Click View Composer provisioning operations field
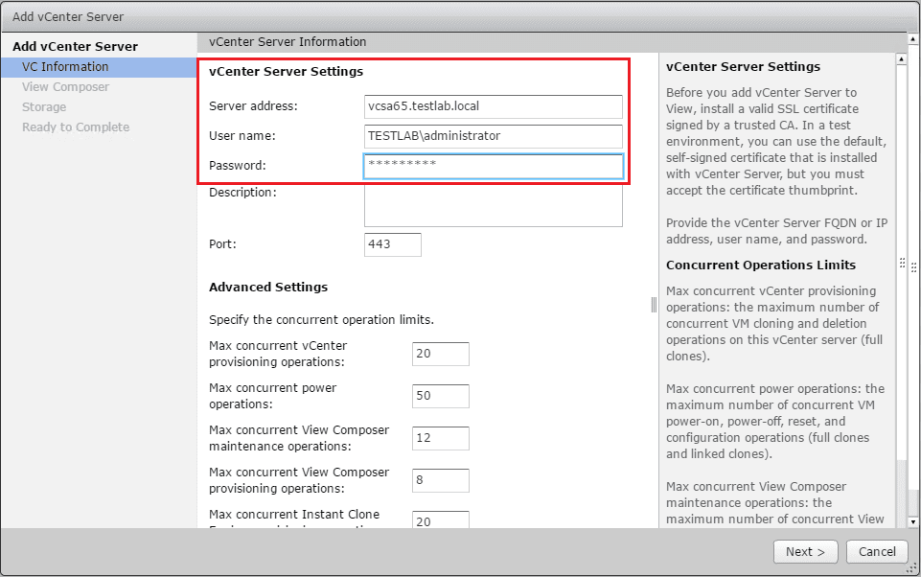The width and height of the screenshot is (921, 577). (x=440, y=480)
